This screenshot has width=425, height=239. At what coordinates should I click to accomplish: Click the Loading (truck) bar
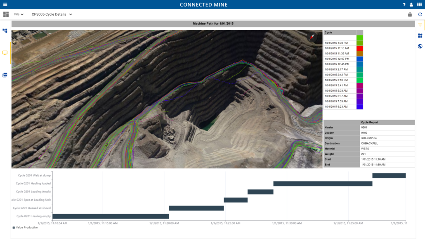(260, 192)
